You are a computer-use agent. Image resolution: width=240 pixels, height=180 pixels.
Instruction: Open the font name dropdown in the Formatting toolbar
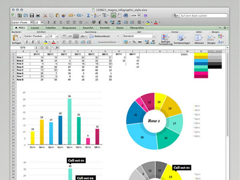tap(31, 22)
